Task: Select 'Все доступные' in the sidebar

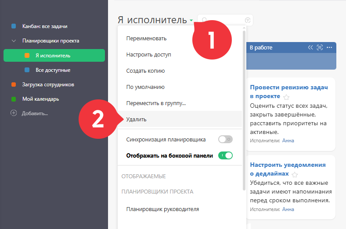Action: [54, 70]
